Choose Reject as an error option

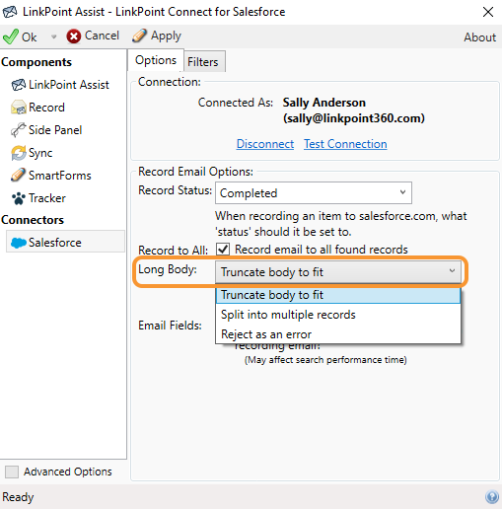pyautogui.click(x=338, y=334)
